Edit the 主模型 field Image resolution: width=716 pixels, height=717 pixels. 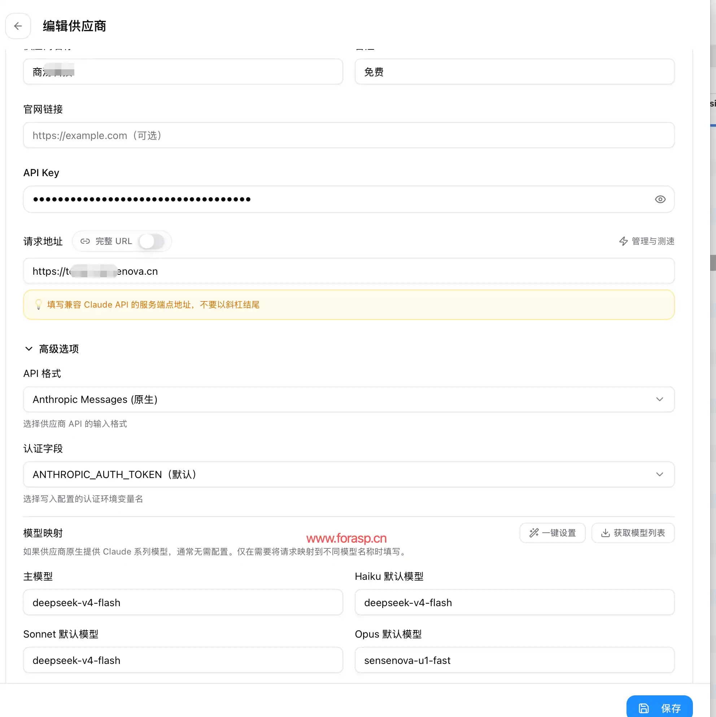183,602
